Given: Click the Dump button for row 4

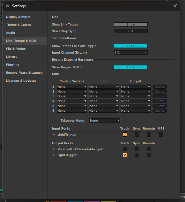Looking at the screenshot, I should [160, 101].
